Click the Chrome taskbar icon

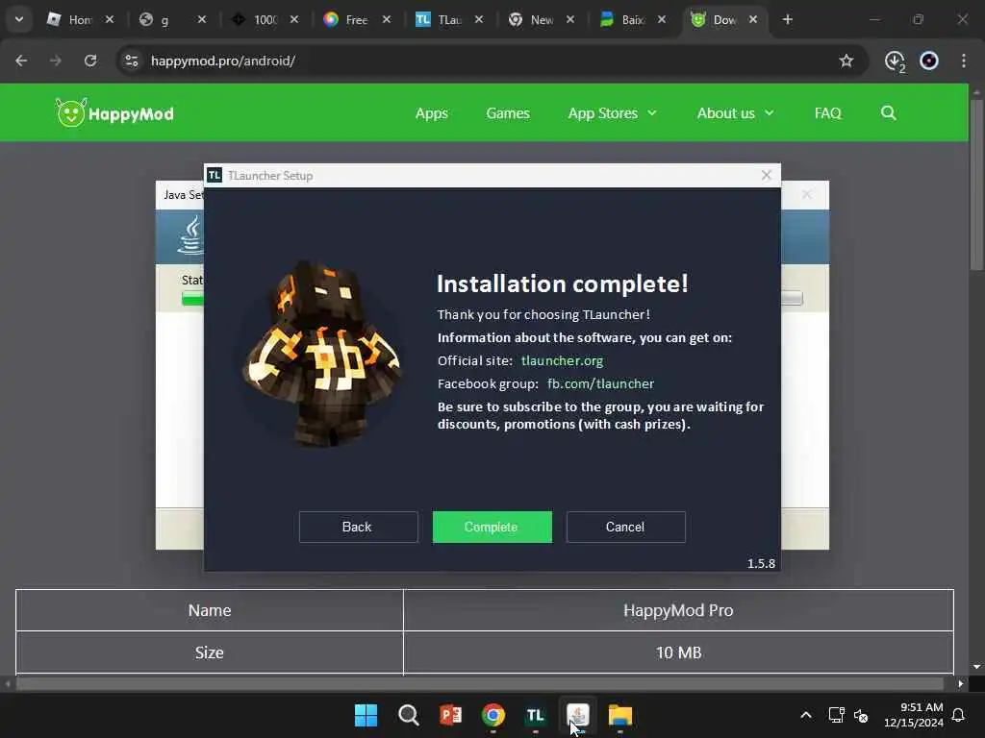coord(493,715)
